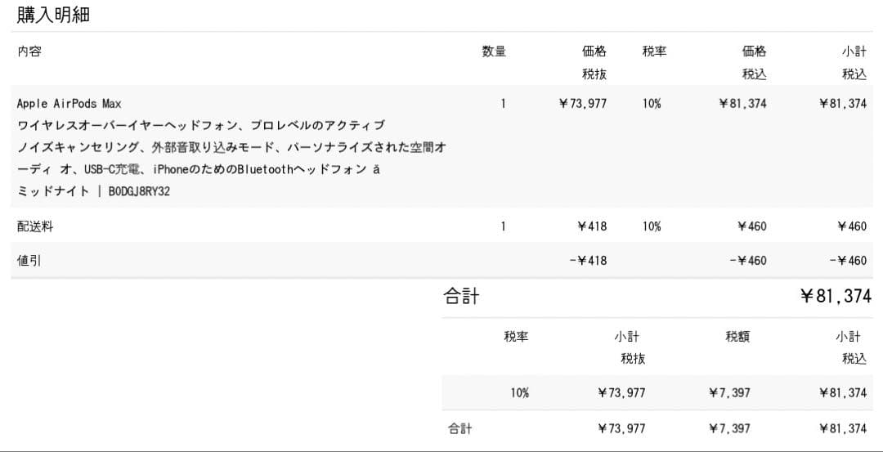Image resolution: width=883 pixels, height=452 pixels.
Task: Click the shipping fee ¥418 without tax
Action: pyautogui.click(x=592, y=226)
